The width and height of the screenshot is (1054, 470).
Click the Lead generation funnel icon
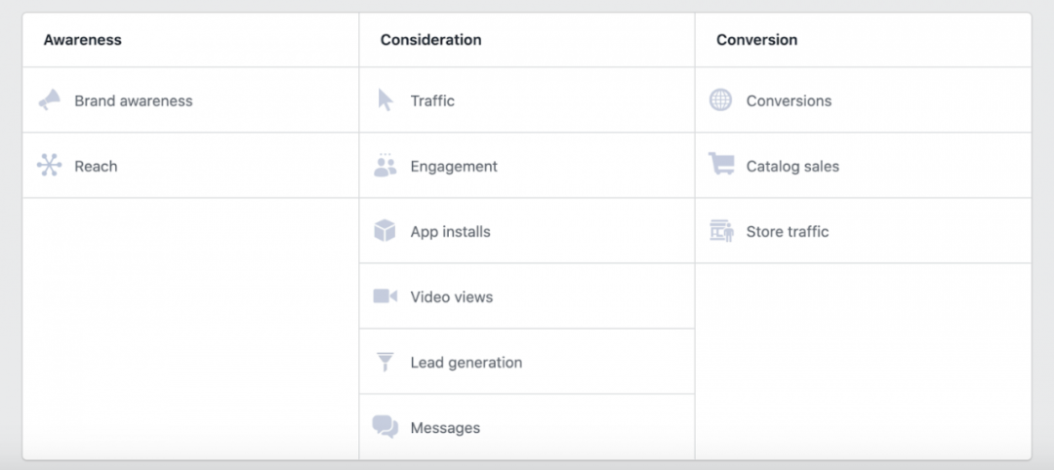(385, 362)
